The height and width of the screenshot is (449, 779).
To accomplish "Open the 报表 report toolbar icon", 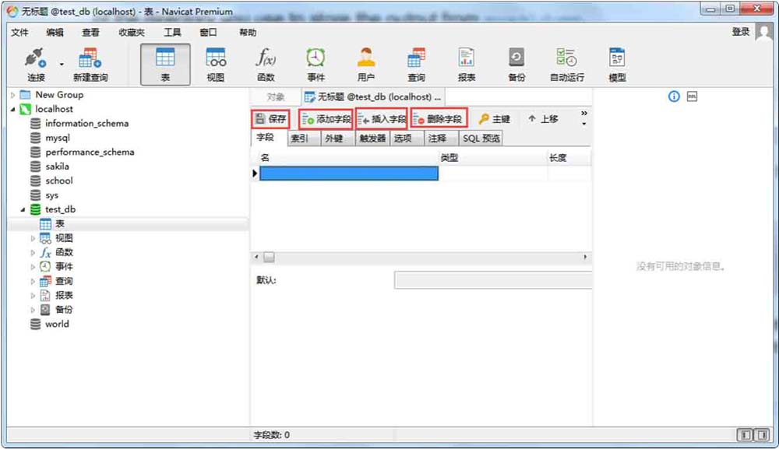I will click(467, 64).
